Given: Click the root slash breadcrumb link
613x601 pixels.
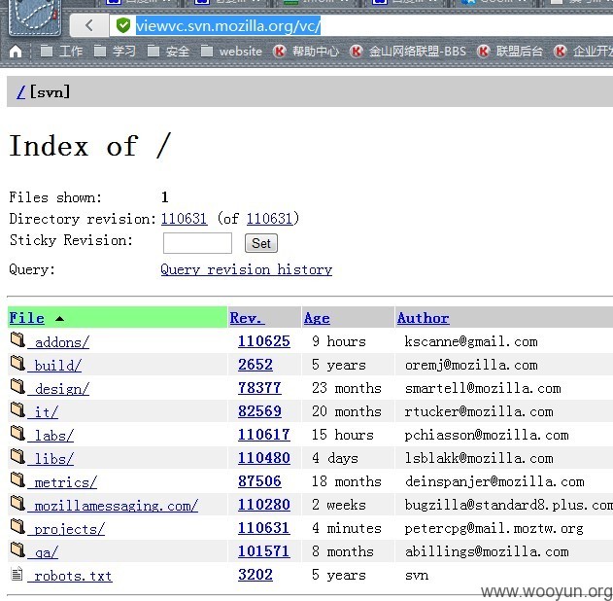Looking at the screenshot, I should 20,92.
